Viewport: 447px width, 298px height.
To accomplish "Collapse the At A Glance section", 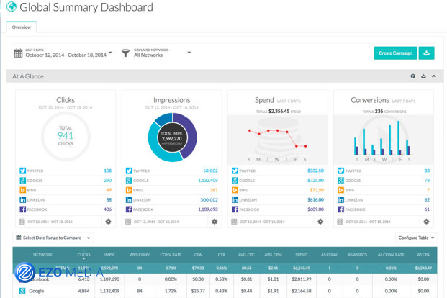I will tap(434, 76).
